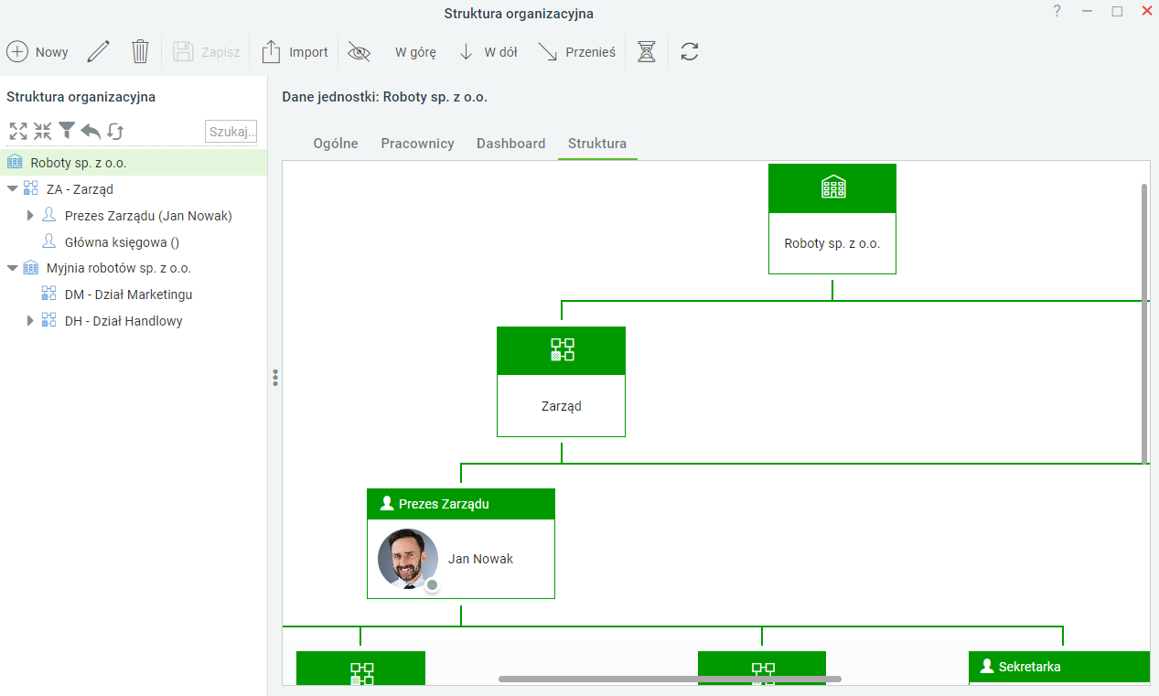The width and height of the screenshot is (1159, 696).
Task: Click the Prezes Zarządu card header
Action: (x=461, y=504)
